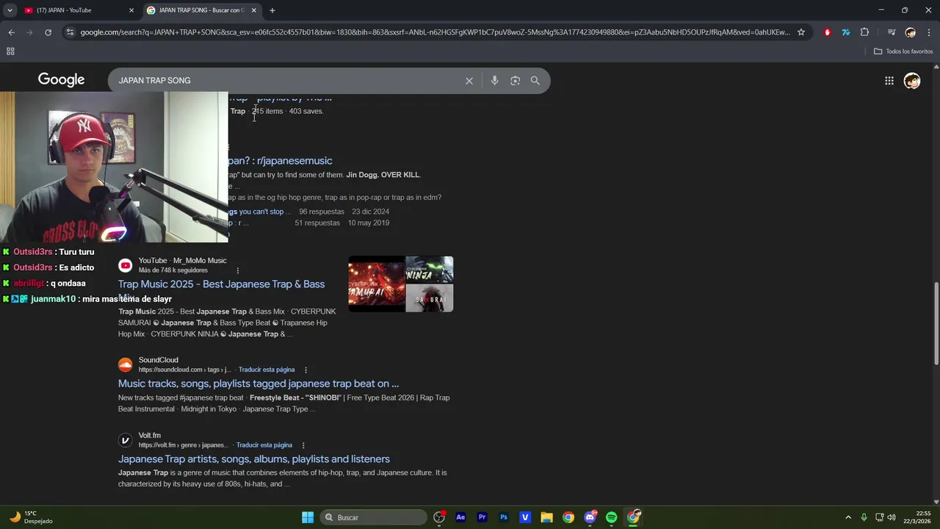This screenshot has width=940, height=529.
Task: Click the Volt.fm favicon
Action: (126, 440)
